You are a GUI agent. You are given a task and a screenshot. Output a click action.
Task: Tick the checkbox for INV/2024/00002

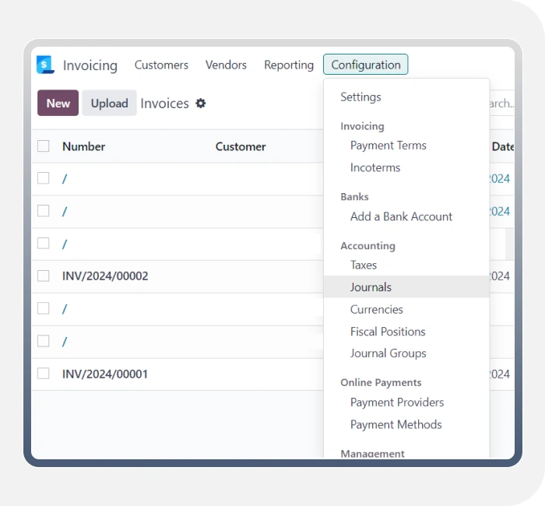coord(44,276)
